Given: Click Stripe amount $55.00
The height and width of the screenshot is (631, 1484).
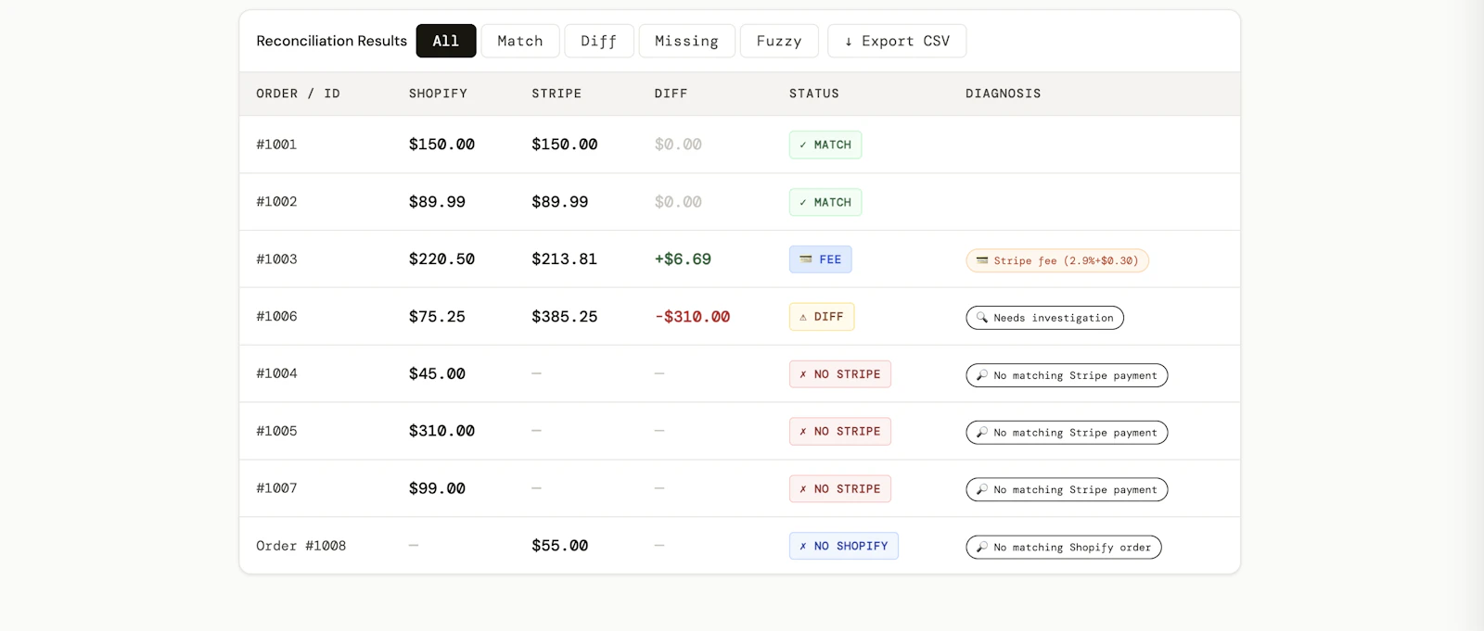Looking at the screenshot, I should (x=560, y=547).
